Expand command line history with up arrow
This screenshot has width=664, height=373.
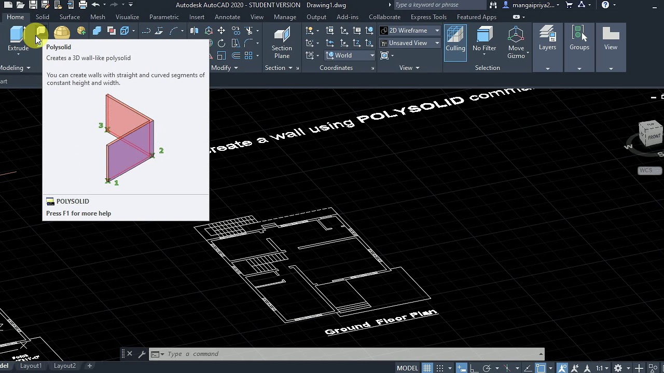coord(541,354)
